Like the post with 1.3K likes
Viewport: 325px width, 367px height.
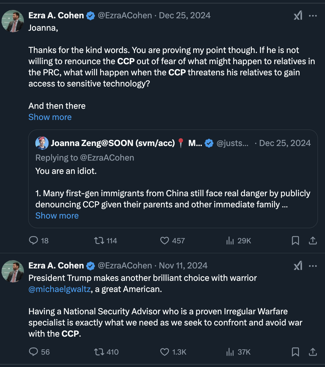point(164,352)
